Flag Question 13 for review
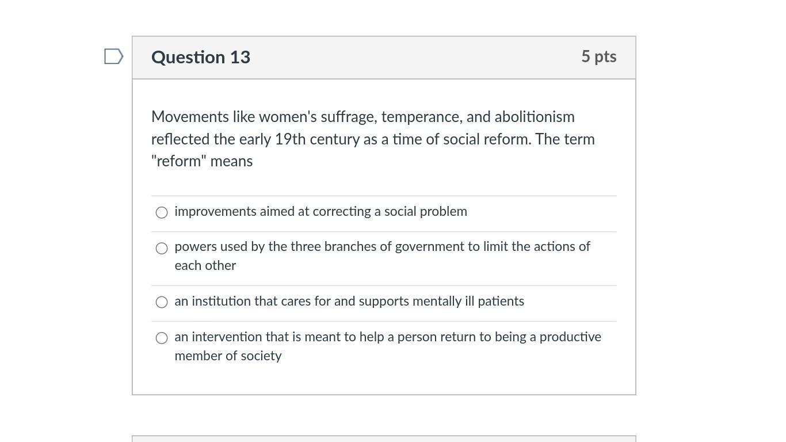The image size is (786, 442). click(113, 56)
